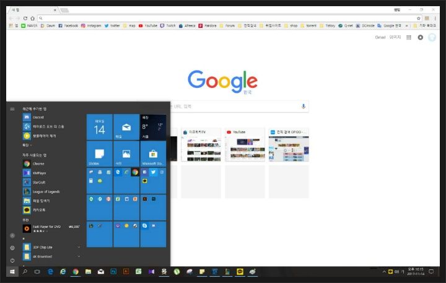Open the Action Center notification icon
The height and width of the screenshot is (283, 446).
[x=431, y=272]
